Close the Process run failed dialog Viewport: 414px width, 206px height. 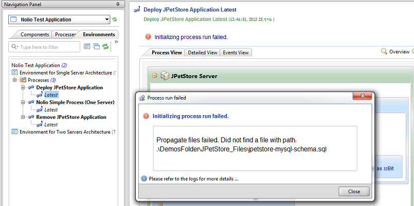[x=354, y=192]
